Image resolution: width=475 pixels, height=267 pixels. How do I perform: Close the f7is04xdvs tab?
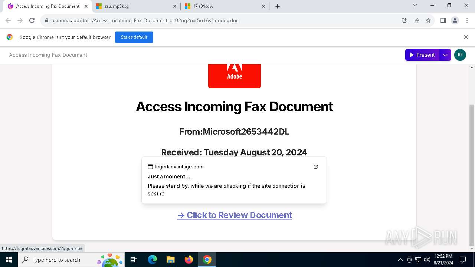(x=264, y=6)
